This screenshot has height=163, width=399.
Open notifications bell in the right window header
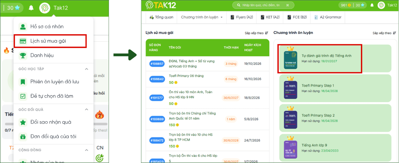coord(372,5)
